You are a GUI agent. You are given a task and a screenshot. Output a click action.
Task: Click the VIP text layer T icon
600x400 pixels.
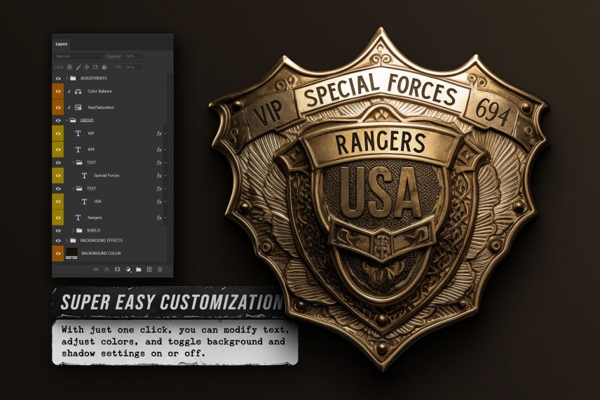[78, 133]
